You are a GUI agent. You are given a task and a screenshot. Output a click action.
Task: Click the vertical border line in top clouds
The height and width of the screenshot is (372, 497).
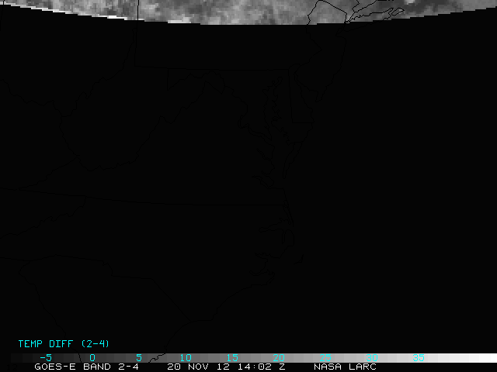pos(138,8)
